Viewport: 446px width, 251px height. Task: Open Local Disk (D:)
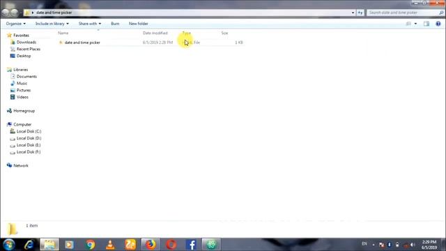(x=29, y=138)
